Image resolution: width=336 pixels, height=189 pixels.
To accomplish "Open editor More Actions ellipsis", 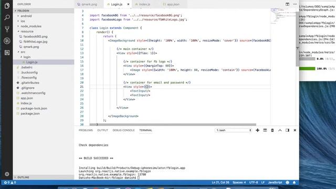I will (295, 4).
